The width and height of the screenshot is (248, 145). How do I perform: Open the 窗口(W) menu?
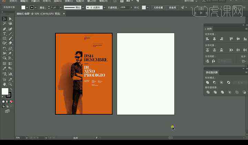pyautogui.click(x=92, y=1)
